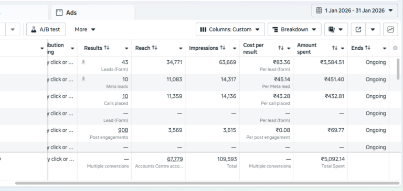Sort by Cost per result arrows

click(x=281, y=48)
